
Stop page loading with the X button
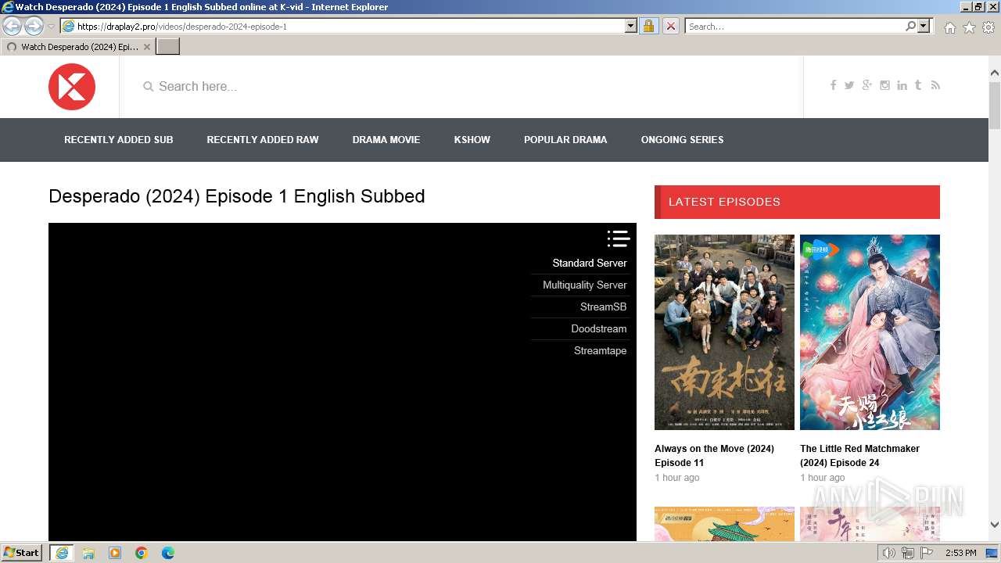coord(670,26)
